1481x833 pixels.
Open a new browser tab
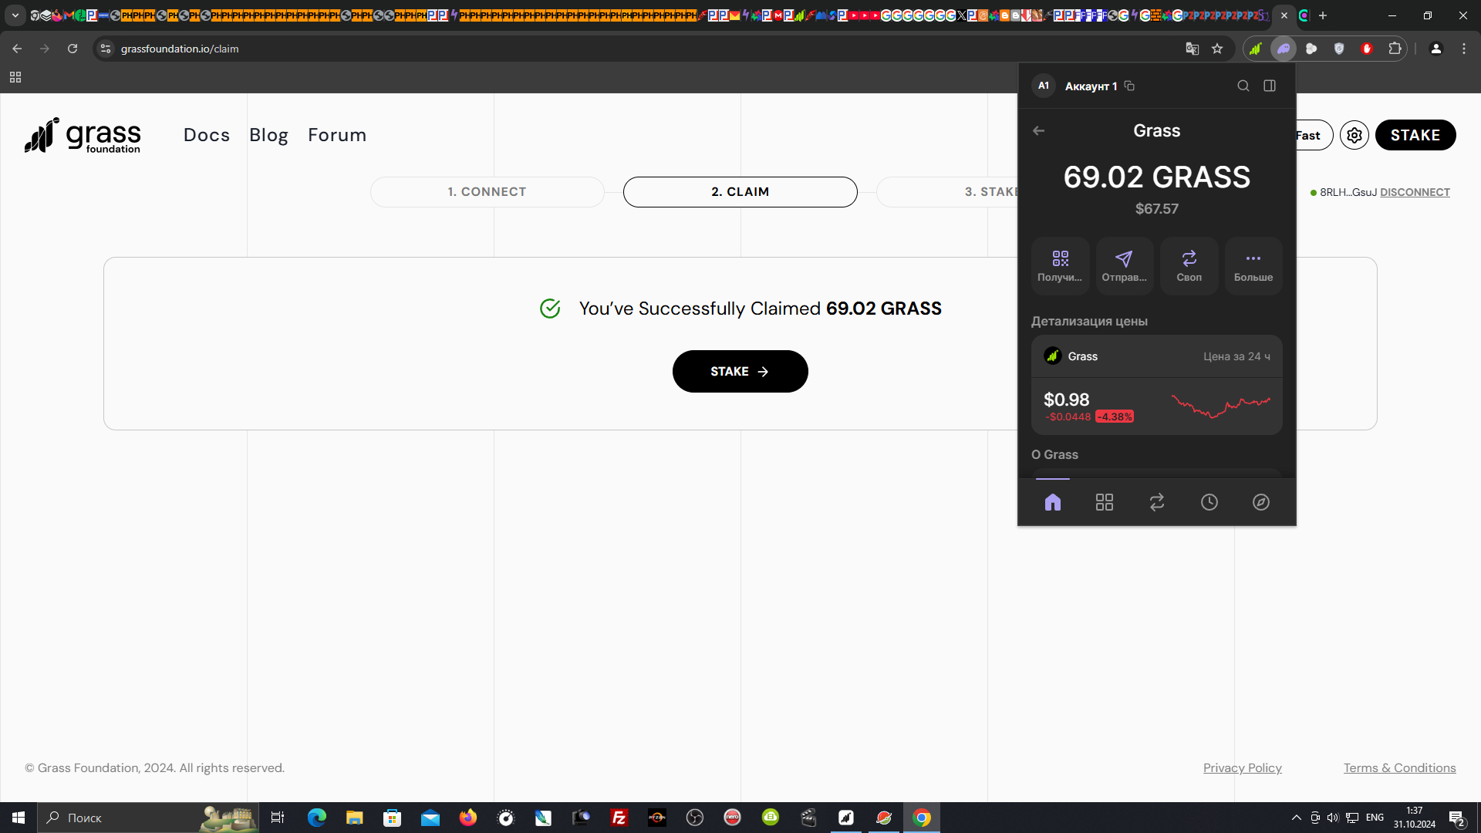tap(1323, 15)
